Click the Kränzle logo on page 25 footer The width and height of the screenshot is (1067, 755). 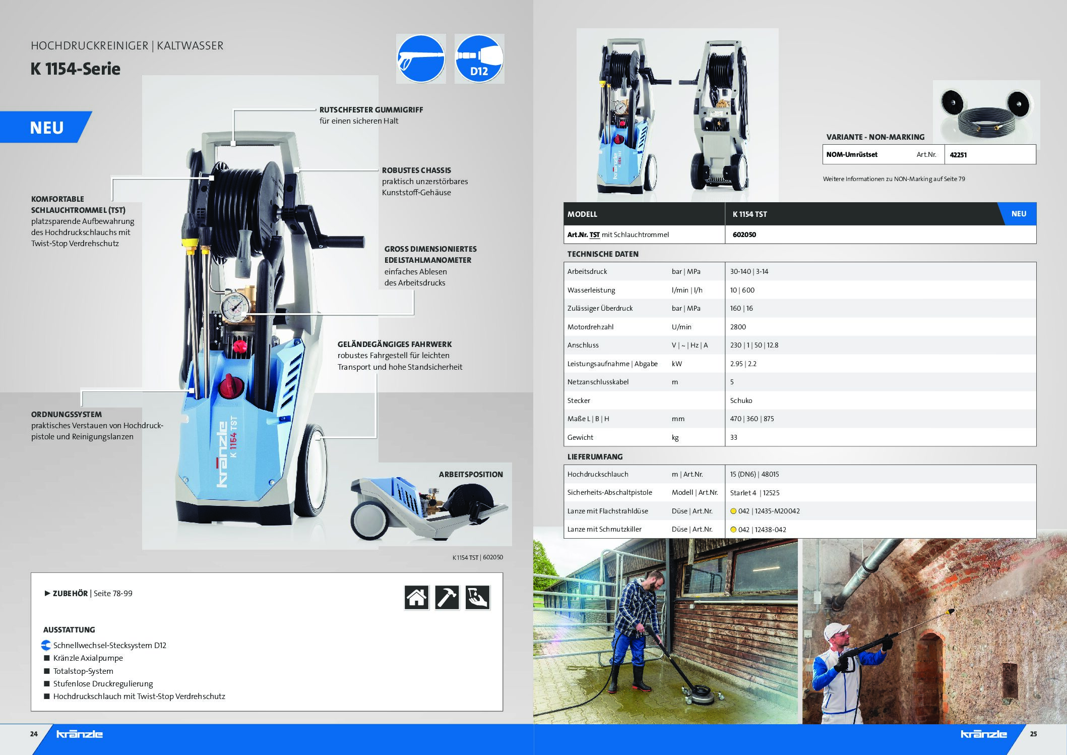[x=983, y=734]
